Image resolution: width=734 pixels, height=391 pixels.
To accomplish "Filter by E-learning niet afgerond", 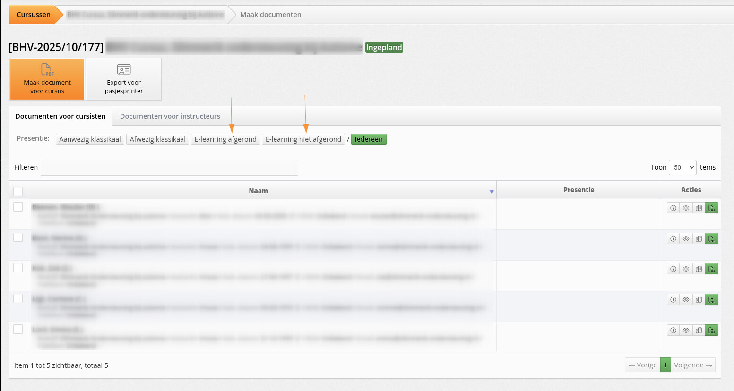I will point(303,139).
